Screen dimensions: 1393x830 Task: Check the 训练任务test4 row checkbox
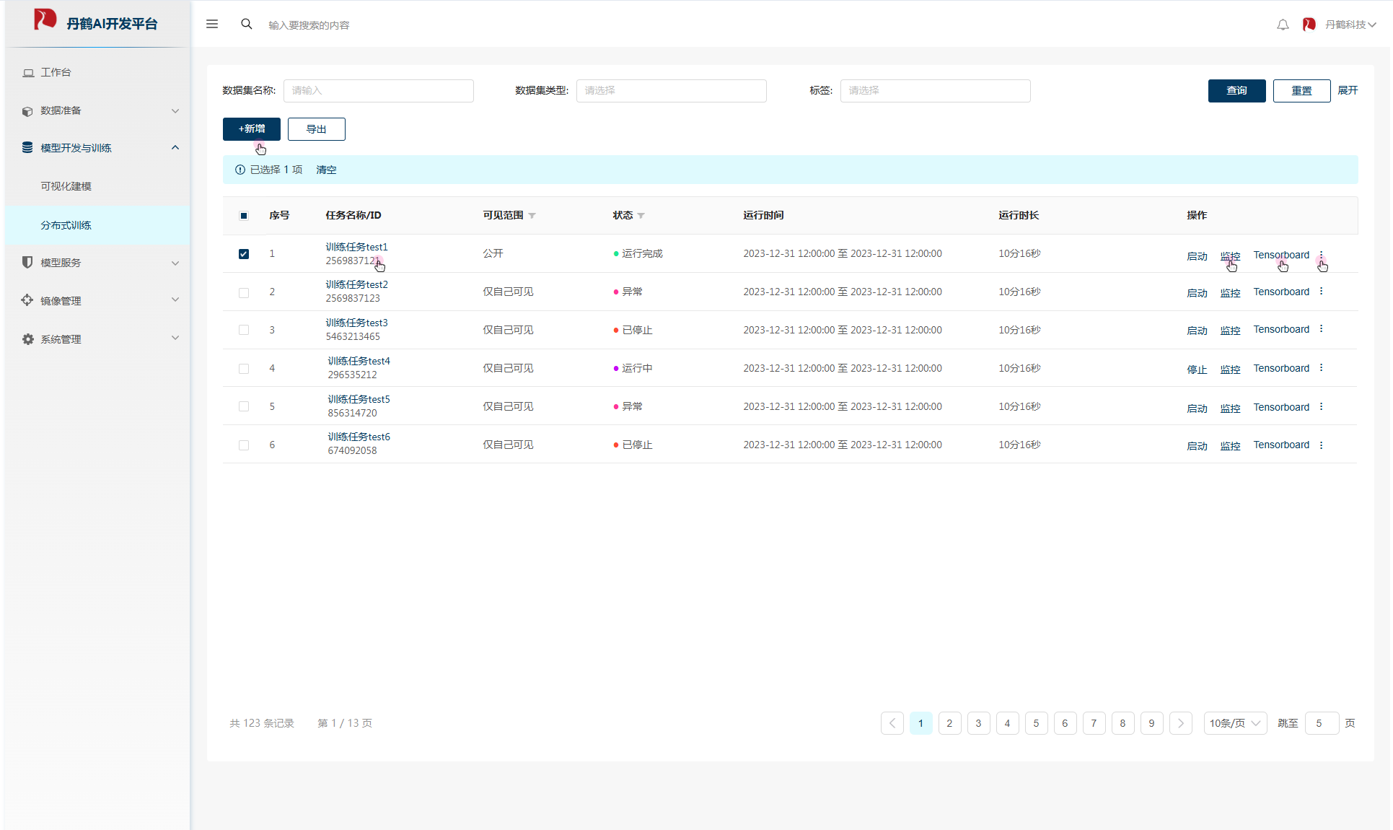tap(244, 369)
